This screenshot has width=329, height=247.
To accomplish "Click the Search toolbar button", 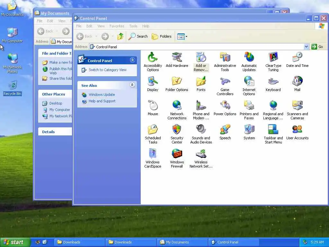I will 138,36.
